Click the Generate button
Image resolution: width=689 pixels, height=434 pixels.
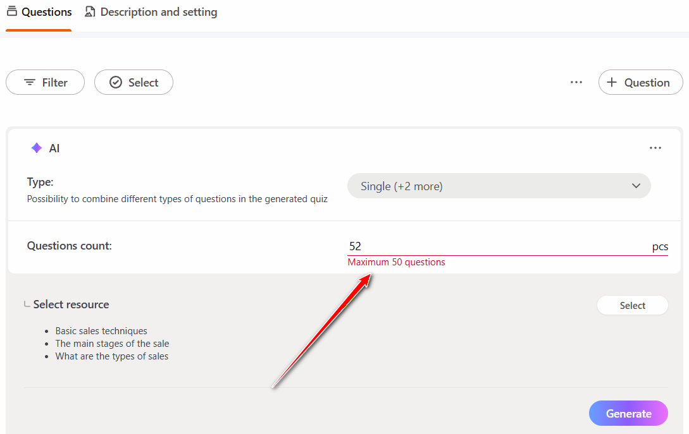click(628, 414)
